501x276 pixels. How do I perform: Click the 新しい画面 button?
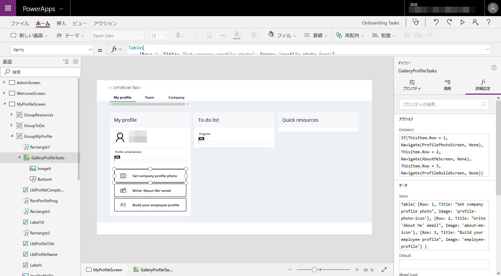click(29, 36)
